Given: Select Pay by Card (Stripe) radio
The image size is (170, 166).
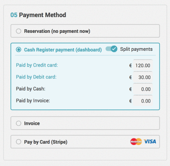Looking at the screenshot, I should [18, 142].
